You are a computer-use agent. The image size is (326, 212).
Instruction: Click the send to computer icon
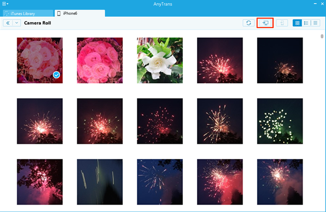pyautogui.click(x=265, y=23)
